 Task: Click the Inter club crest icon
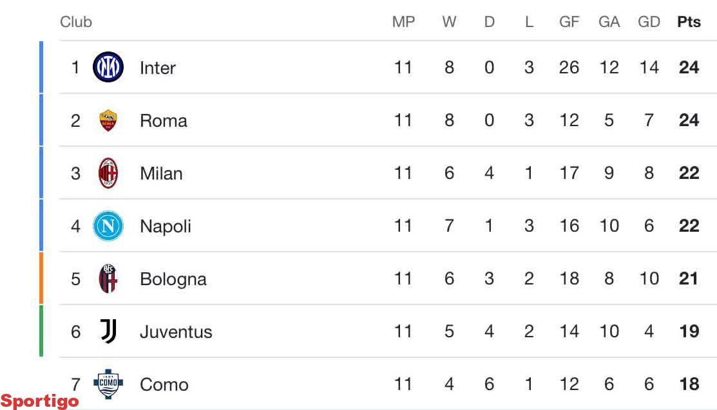point(108,68)
